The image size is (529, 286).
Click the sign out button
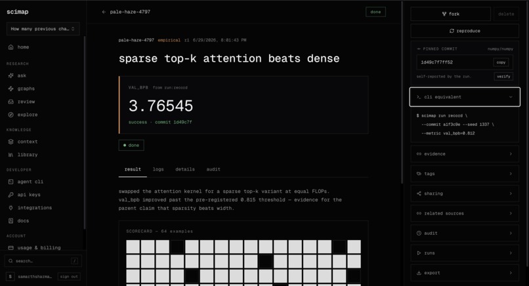[x=69, y=277]
